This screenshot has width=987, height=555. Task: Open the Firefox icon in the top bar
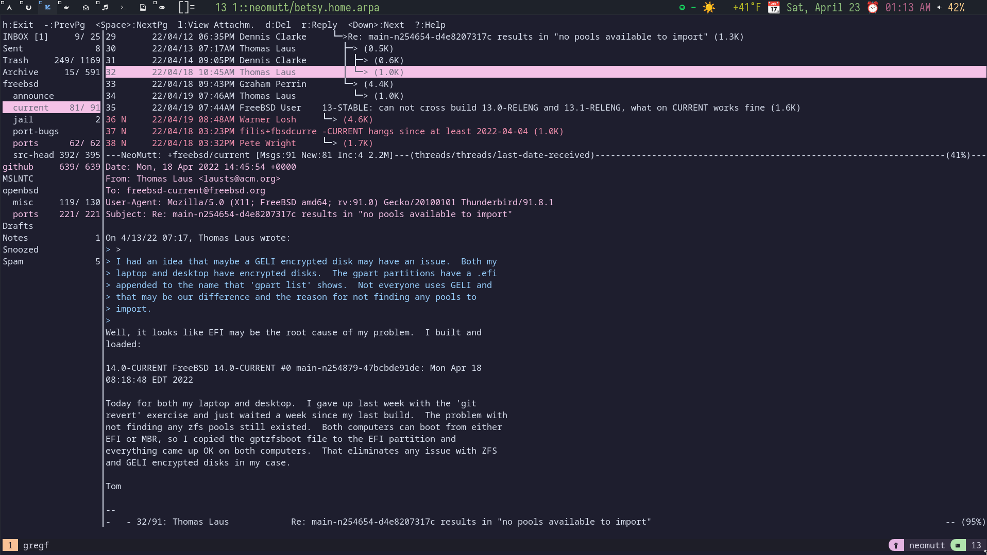pyautogui.click(x=29, y=8)
